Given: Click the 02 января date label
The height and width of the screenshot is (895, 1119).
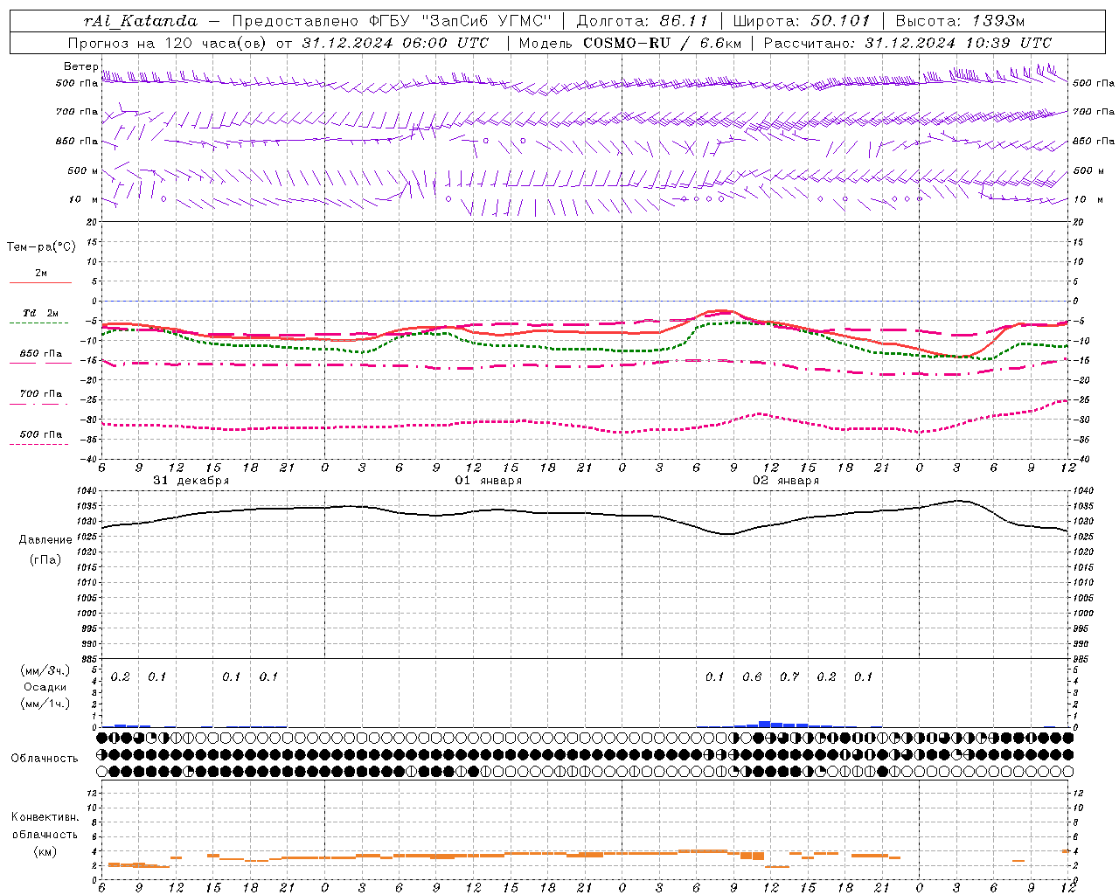Looking at the screenshot, I should pyautogui.click(x=786, y=481).
